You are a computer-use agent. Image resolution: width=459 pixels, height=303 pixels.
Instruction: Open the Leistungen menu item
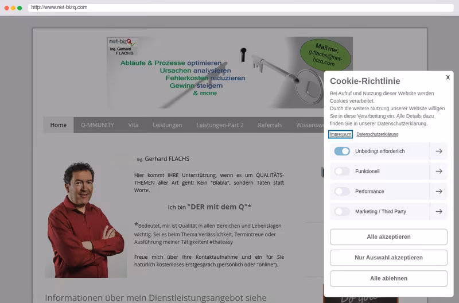tap(168, 125)
